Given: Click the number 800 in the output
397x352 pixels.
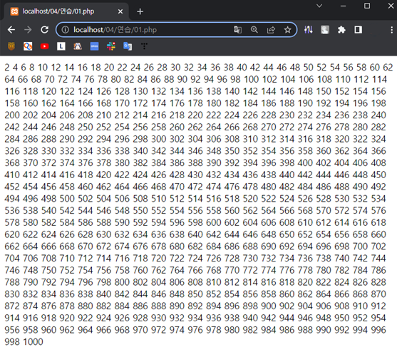Looking at the screenshot, I should [x=122, y=282].
